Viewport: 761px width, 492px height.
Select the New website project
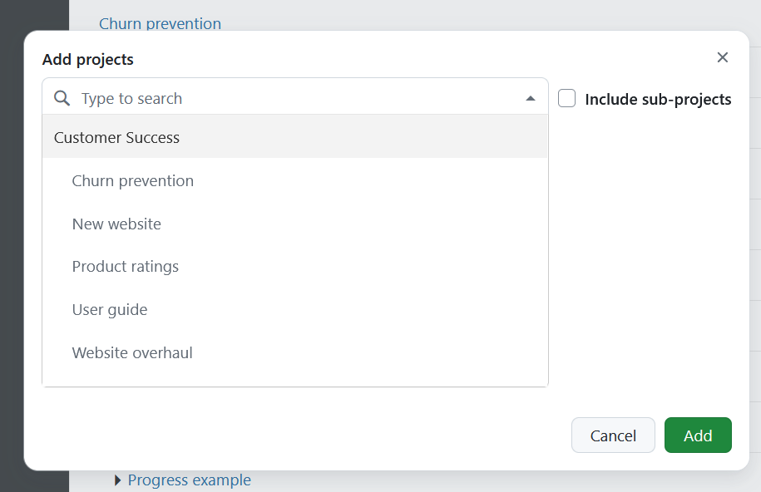[116, 224]
